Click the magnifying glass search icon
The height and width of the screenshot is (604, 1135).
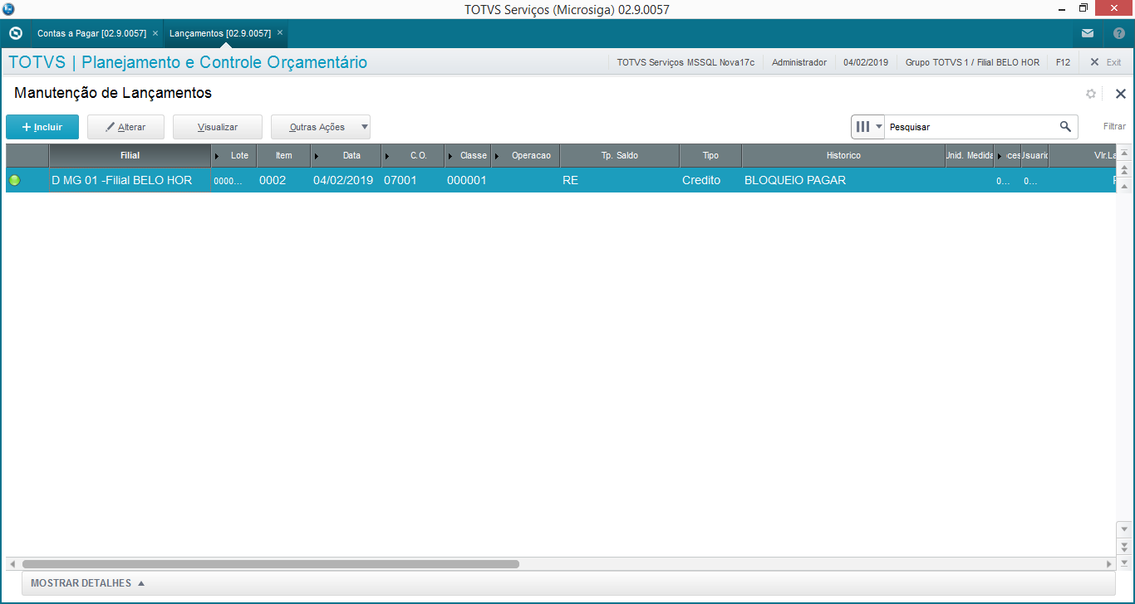tap(1065, 127)
